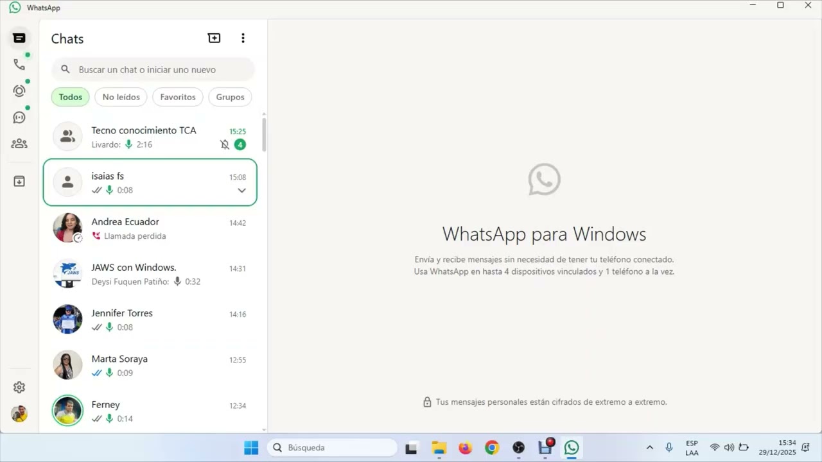The width and height of the screenshot is (822, 462).
Task: Click the voice message icon under Marta Soraya
Action: (110, 373)
